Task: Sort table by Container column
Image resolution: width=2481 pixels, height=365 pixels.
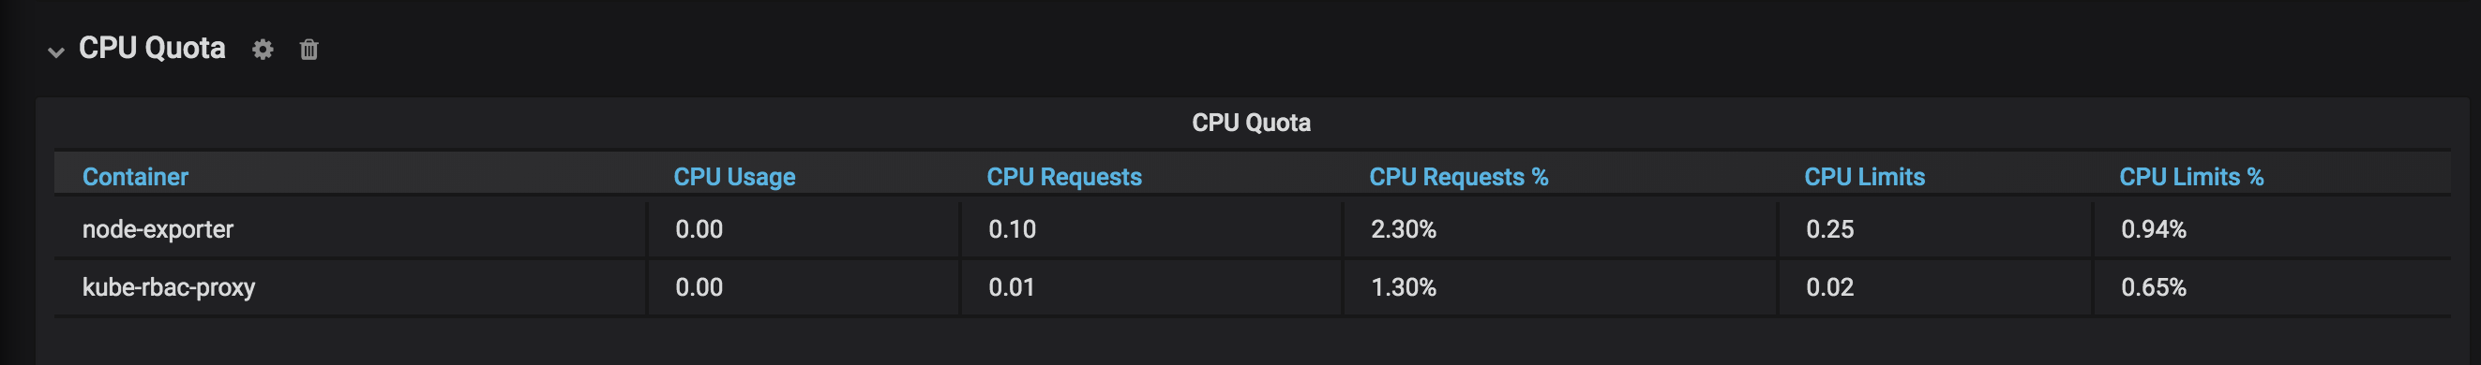Action: click(135, 177)
